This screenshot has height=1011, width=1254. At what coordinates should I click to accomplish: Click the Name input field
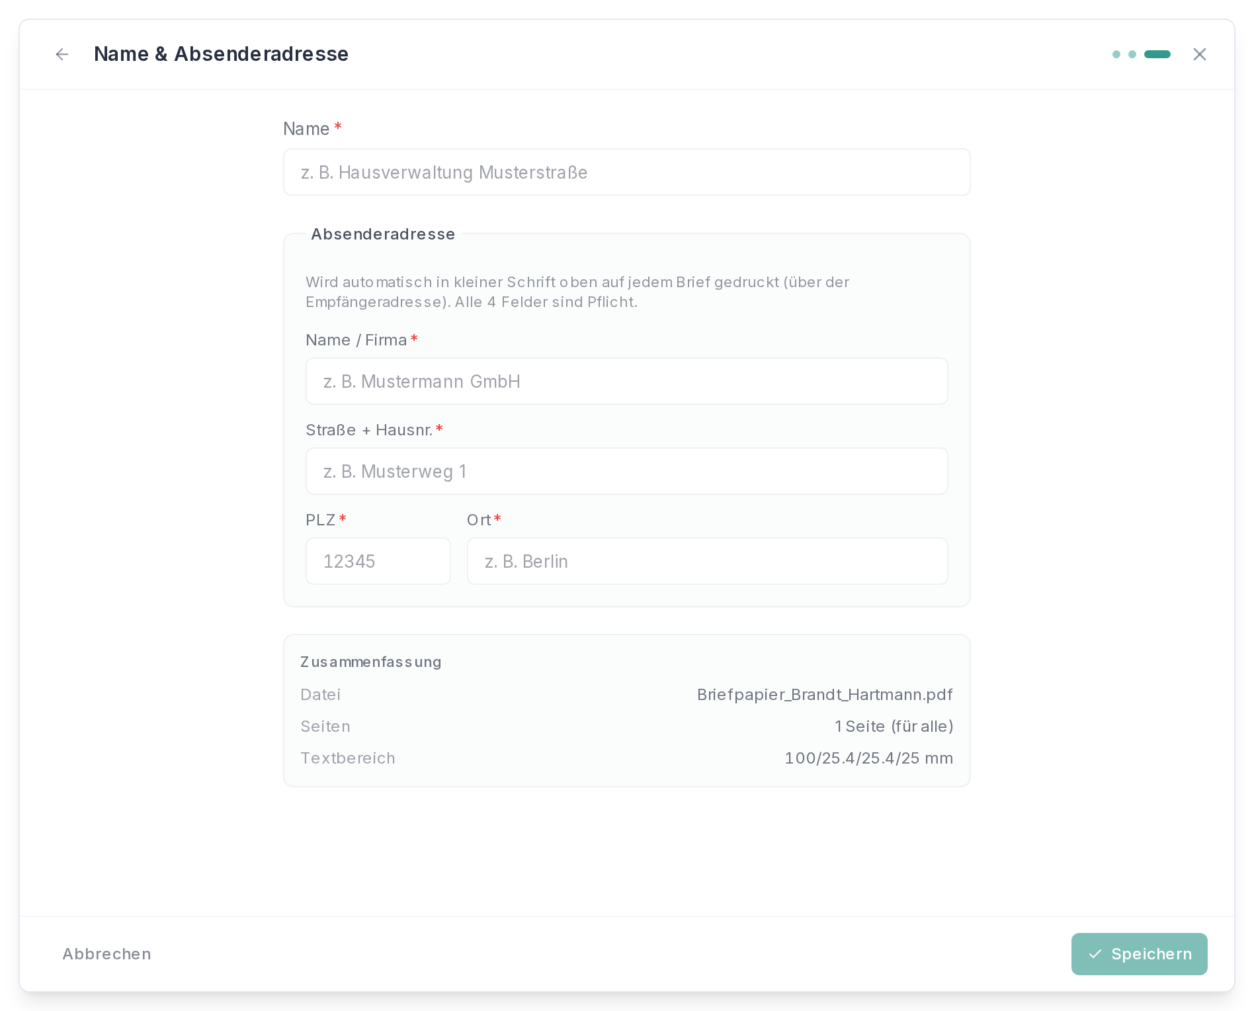pos(626,172)
